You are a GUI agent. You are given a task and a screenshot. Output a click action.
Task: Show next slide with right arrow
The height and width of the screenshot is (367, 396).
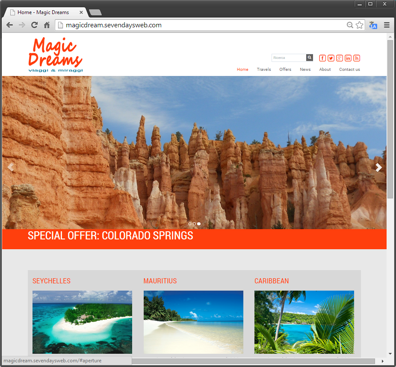[378, 167]
